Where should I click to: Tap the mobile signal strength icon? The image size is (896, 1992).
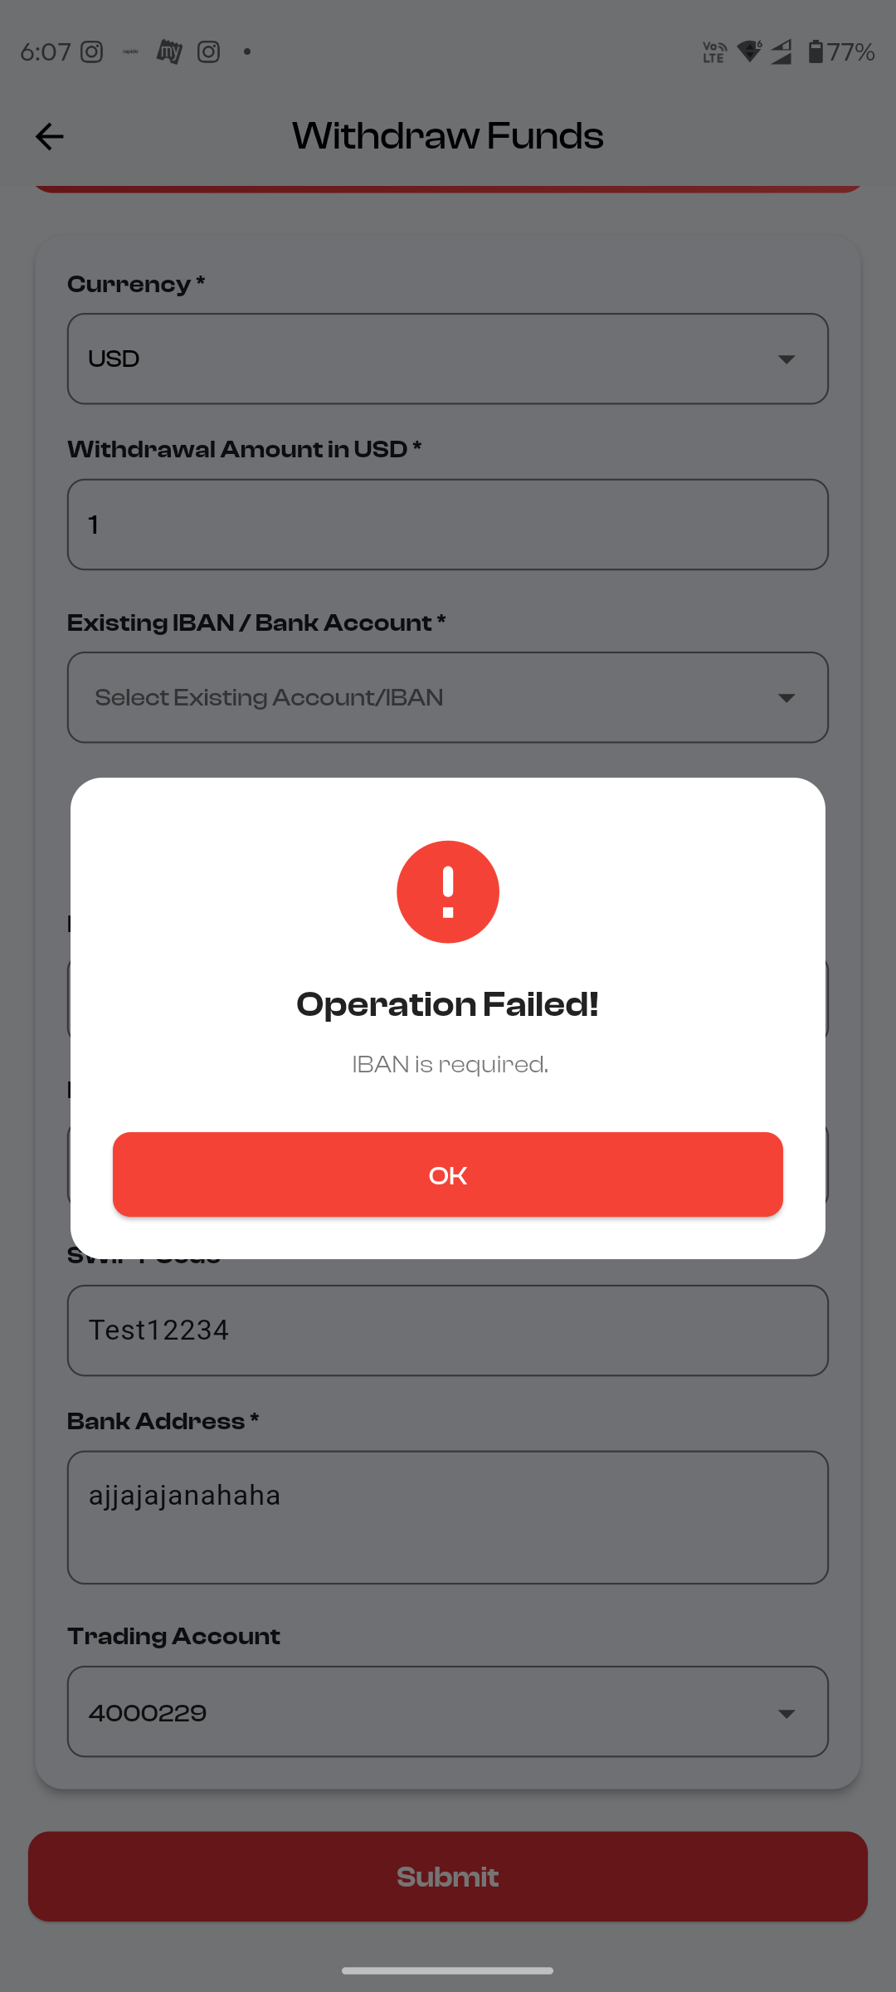(x=782, y=52)
